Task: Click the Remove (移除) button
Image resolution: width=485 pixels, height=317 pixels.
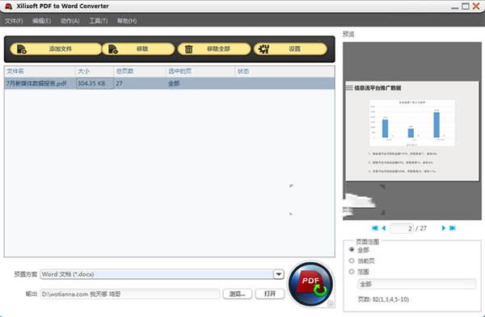Action: point(138,48)
